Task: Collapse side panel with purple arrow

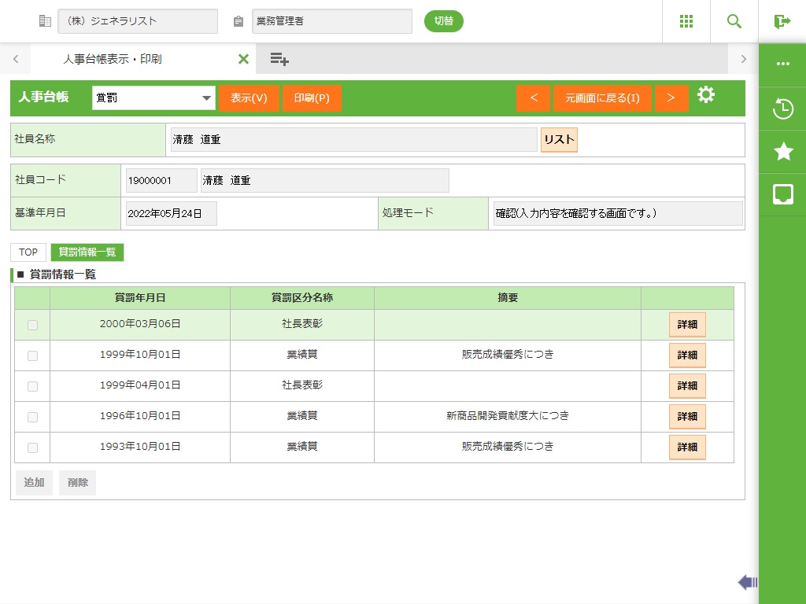Action: pyautogui.click(x=747, y=582)
